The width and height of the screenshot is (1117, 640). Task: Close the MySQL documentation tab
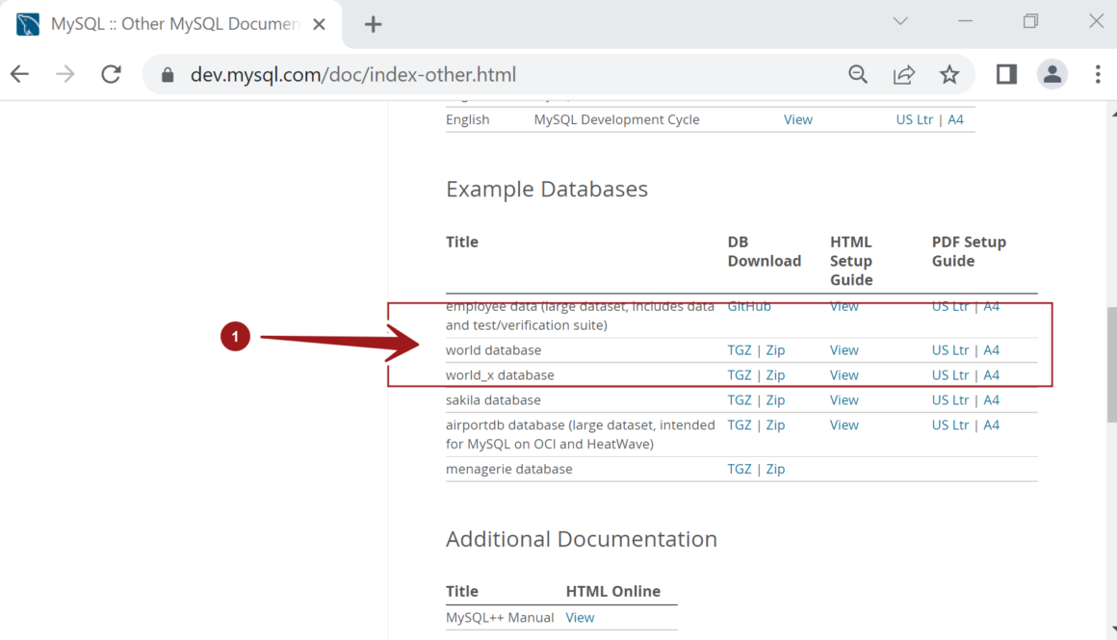(319, 24)
